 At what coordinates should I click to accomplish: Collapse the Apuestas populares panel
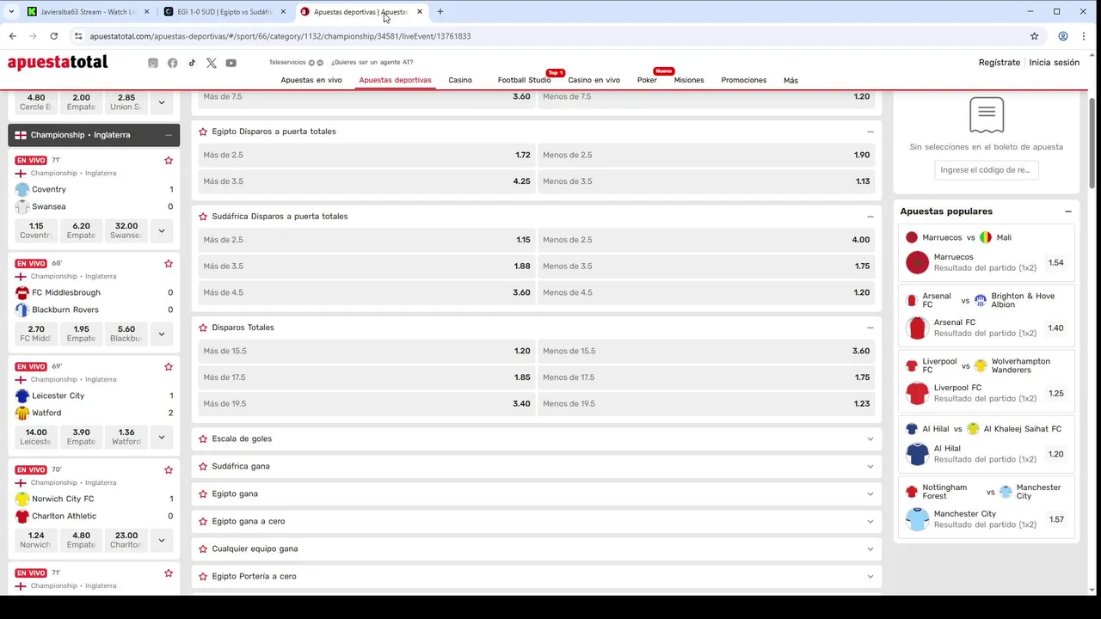click(1068, 211)
